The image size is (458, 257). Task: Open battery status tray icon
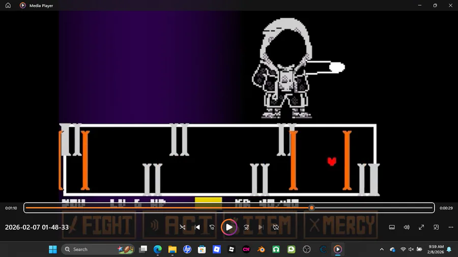click(419, 249)
